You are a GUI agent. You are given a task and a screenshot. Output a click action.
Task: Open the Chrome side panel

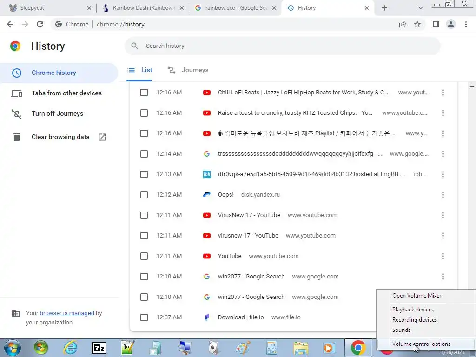(x=436, y=24)
